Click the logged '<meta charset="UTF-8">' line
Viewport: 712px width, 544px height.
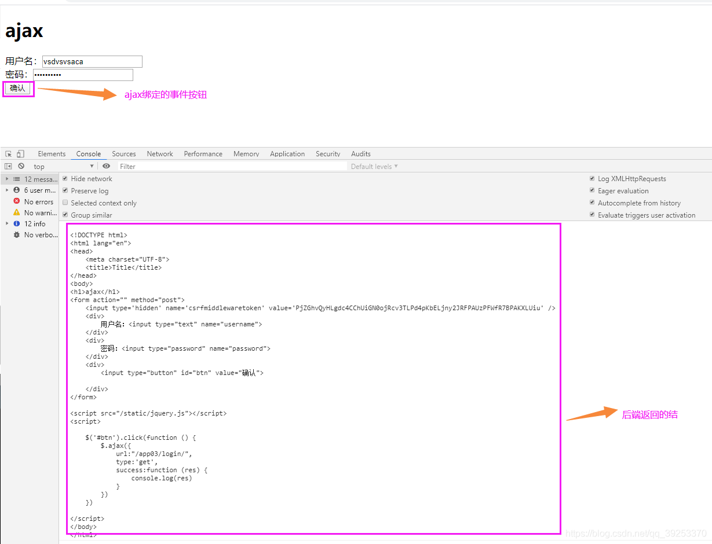(x=127, y=260)
